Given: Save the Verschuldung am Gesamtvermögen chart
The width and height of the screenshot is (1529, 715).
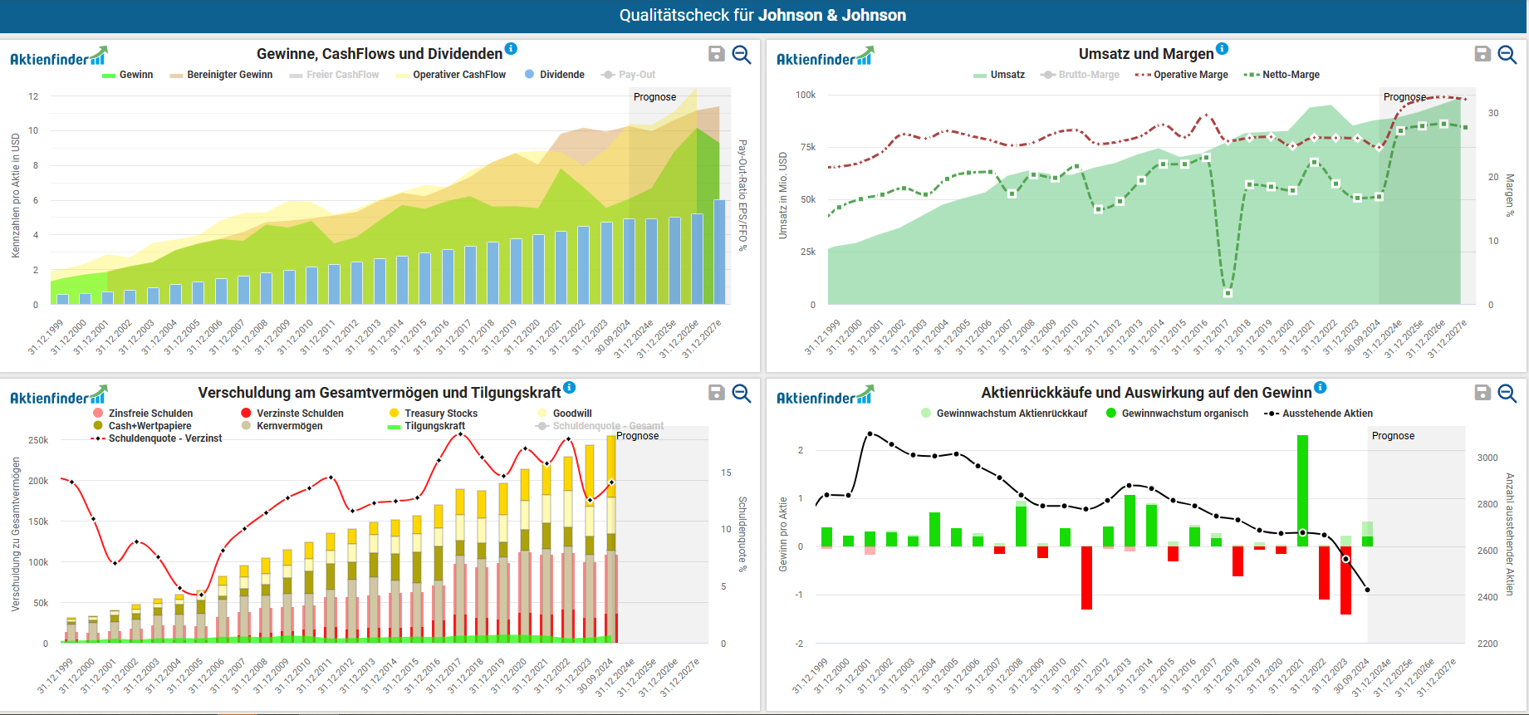Looking at the screenshot, I should point(716,393).
